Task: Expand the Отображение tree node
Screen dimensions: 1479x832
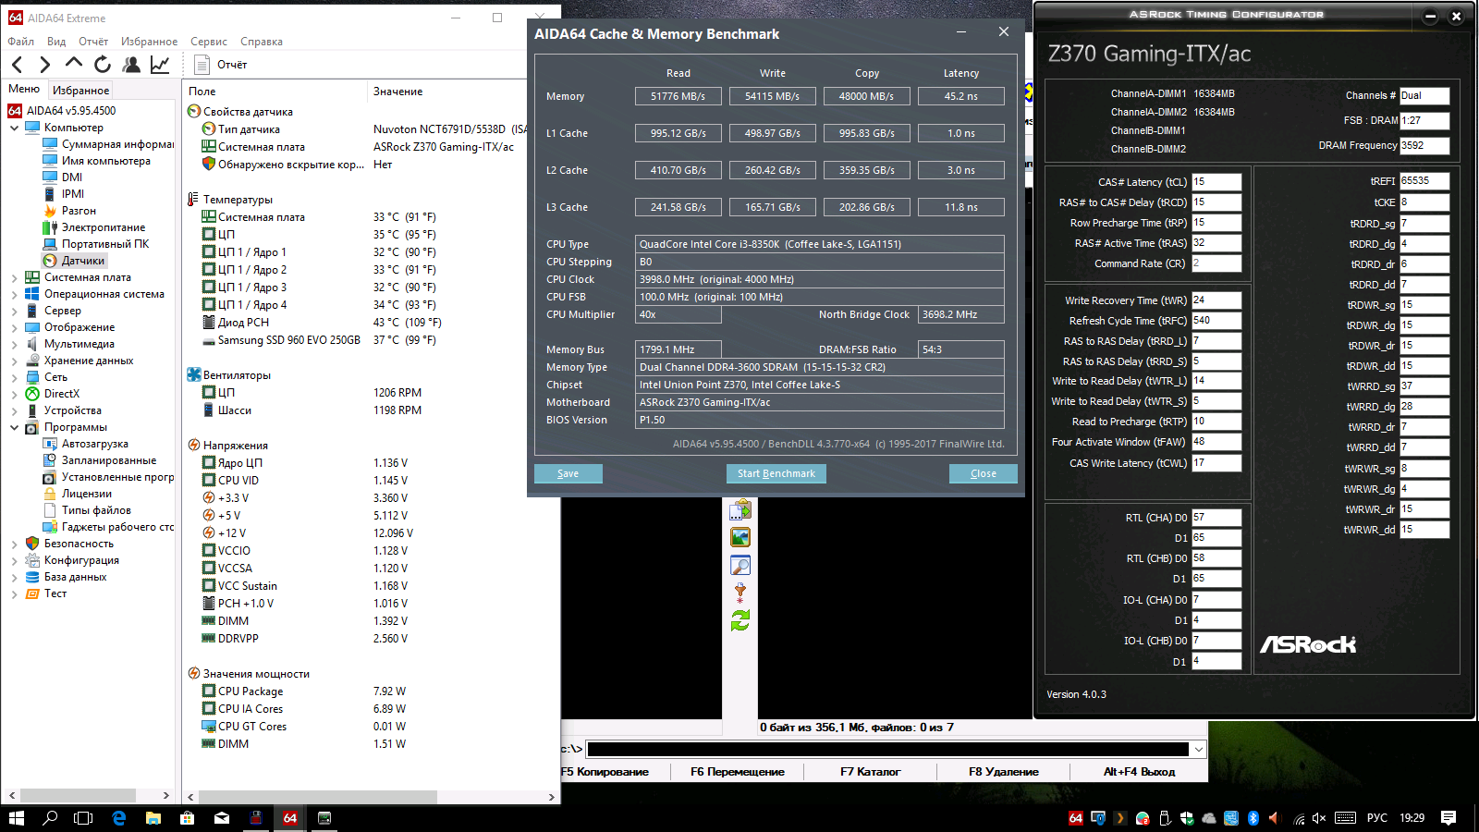Action: (x=14, y=327)
